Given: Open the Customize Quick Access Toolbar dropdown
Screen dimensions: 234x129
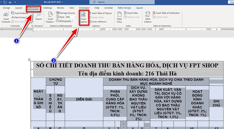Looking at the screenshot, I should tap(15, 2).
